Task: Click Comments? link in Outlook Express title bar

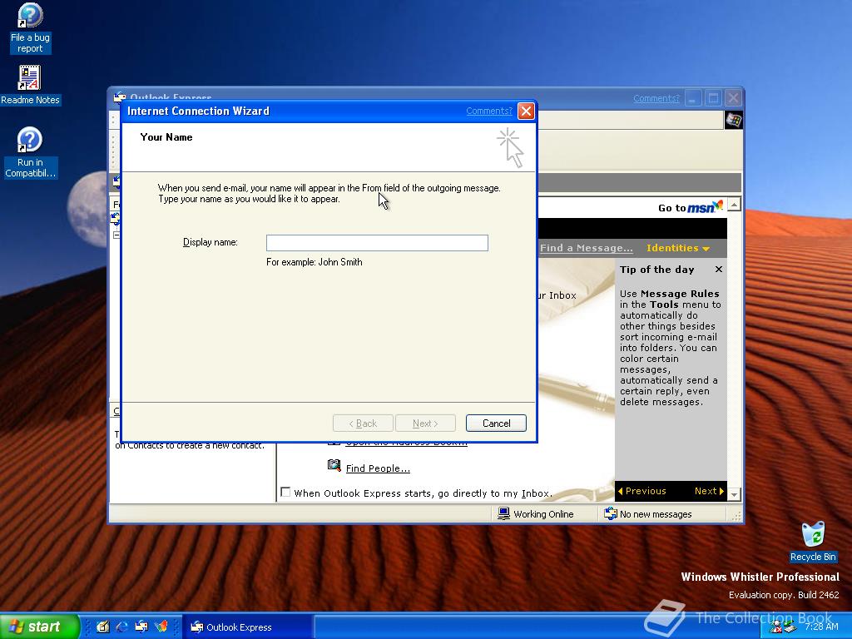Action: point(656,98)
